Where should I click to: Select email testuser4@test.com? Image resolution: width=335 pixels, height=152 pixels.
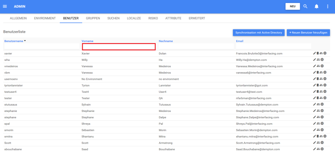(249, 92)
